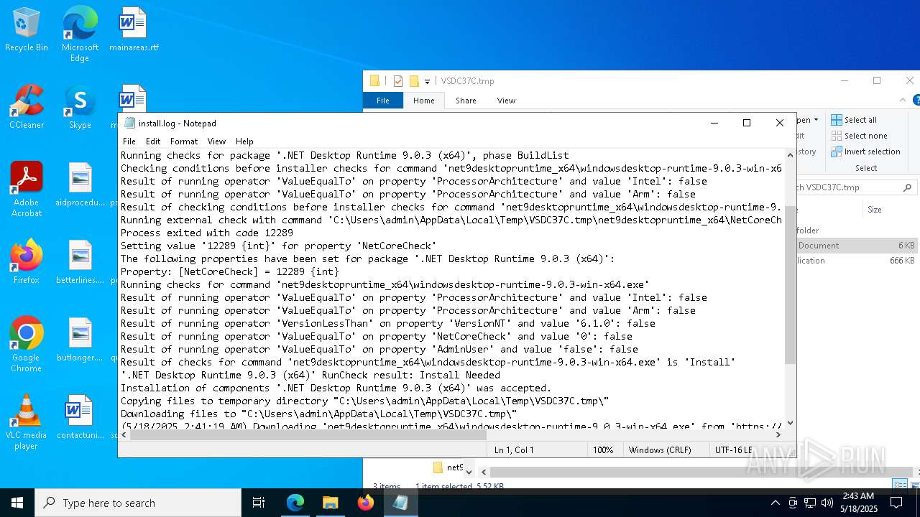
Task: Click the New Folder quick-access icon in Explorer title bar
Action: point(414,81)
